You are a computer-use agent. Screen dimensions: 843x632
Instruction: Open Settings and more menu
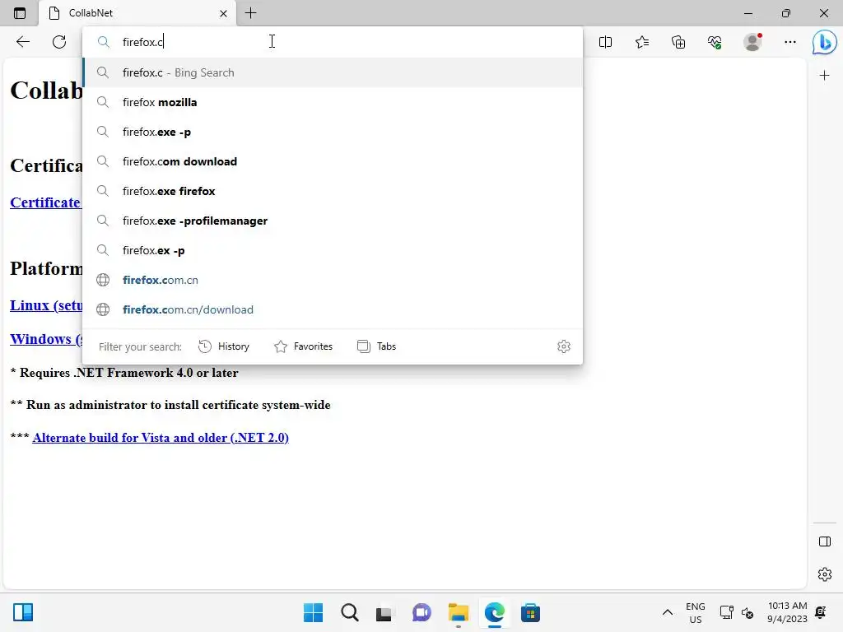[789, 42]
